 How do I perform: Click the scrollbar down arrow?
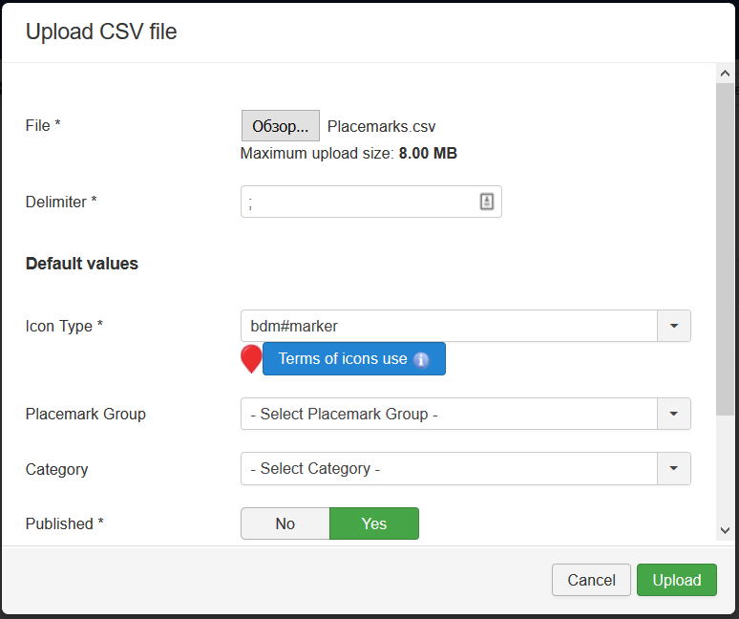tap(726, 530)
